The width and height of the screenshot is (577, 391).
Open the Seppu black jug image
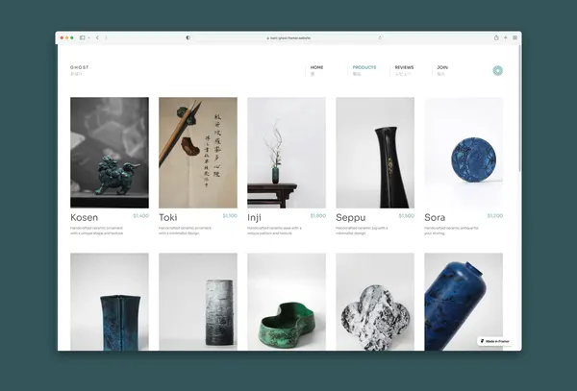coord(375,153)
